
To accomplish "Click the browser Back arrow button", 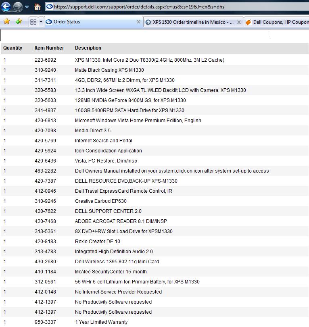I will coord(6,6).
